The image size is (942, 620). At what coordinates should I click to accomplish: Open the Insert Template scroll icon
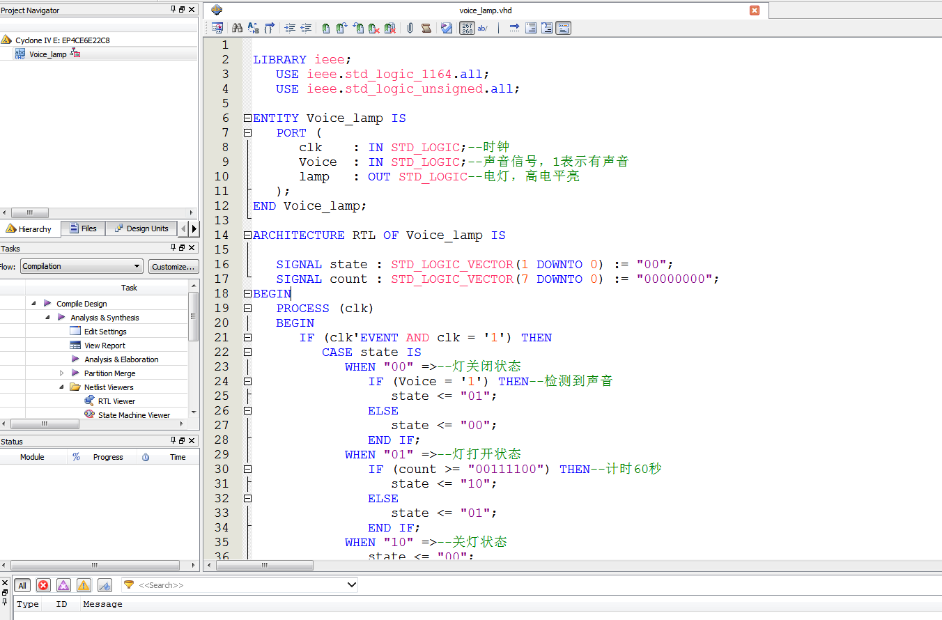(x=426, y=28)
